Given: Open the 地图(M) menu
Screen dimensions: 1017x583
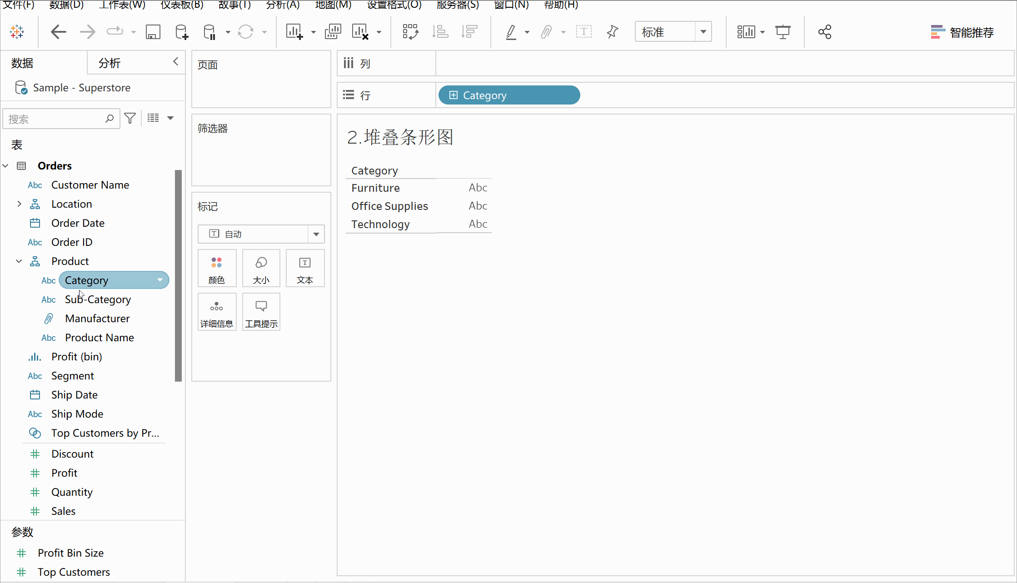Looking at the screenshot, I should point(333,5).
